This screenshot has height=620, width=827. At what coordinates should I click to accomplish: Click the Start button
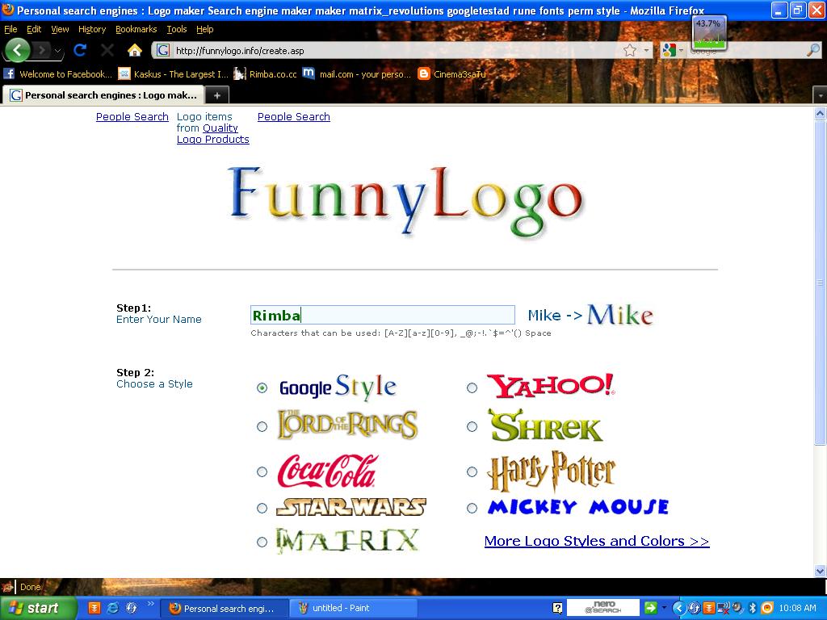[x=37, y=608]
